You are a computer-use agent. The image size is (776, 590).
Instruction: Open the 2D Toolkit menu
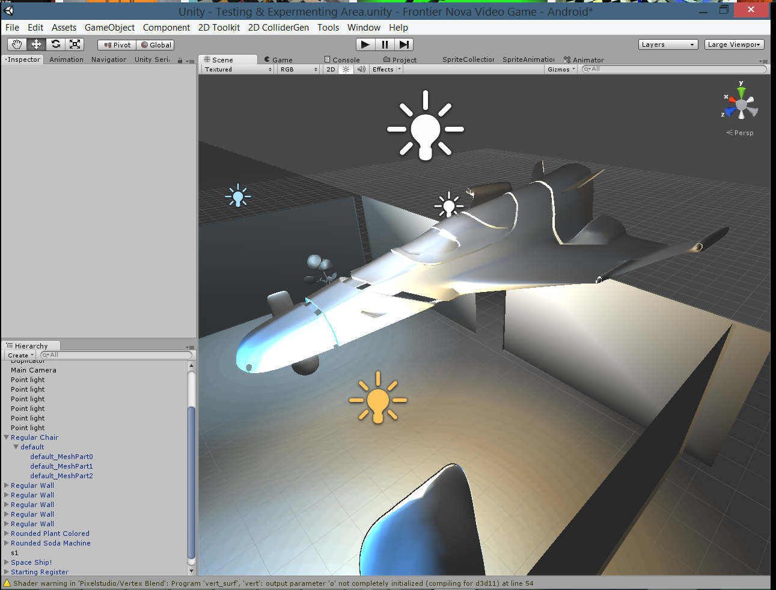219,28
